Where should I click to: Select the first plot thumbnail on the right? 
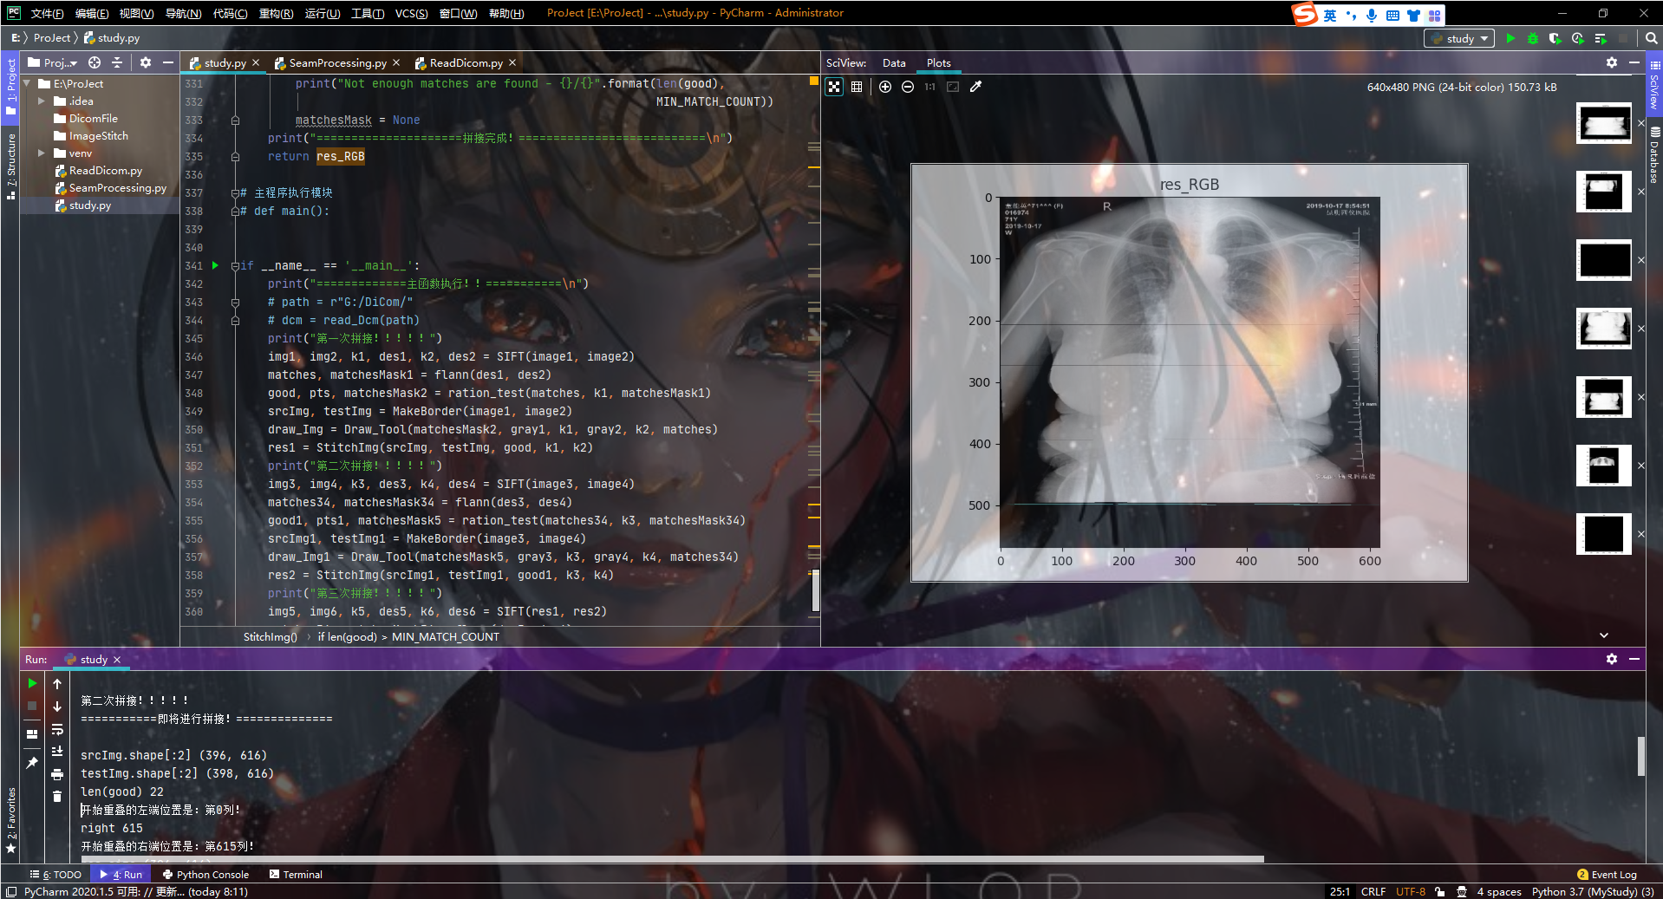[x=1603, y=123]
